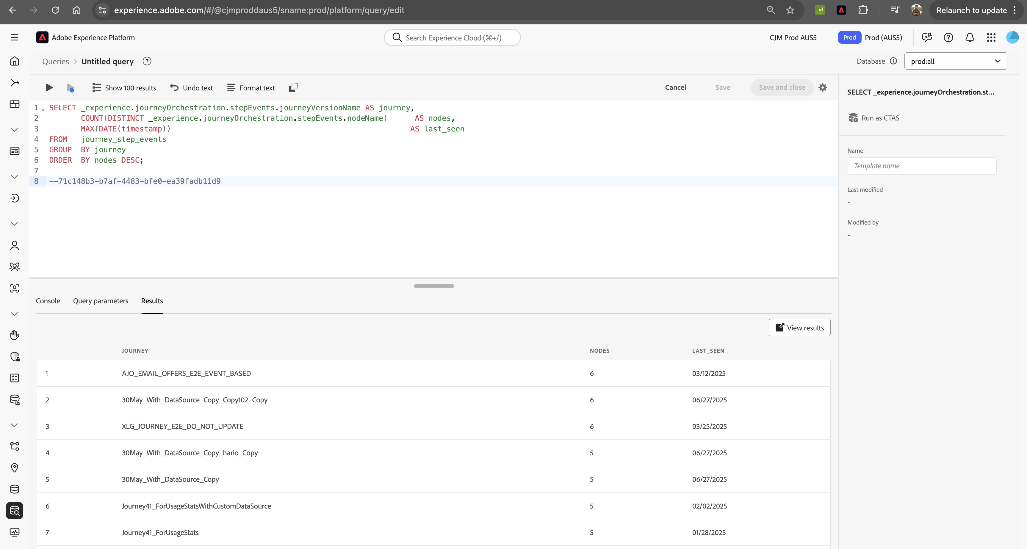1027x549 pixels.
Task: Open Home icon in left navigation
Action: tap(15, 61)
